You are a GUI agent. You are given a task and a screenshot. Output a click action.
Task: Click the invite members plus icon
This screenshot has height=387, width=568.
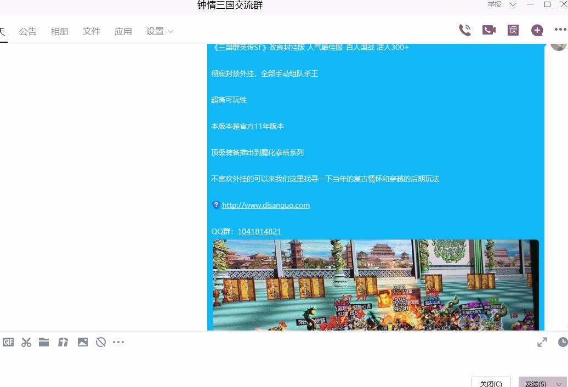point(537,31)
